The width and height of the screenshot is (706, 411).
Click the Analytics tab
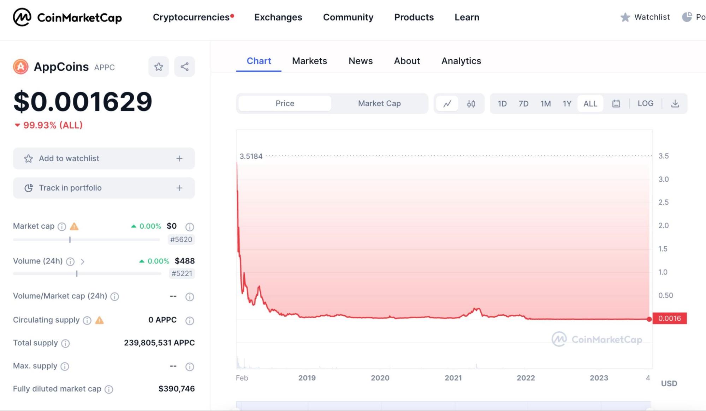461,61
